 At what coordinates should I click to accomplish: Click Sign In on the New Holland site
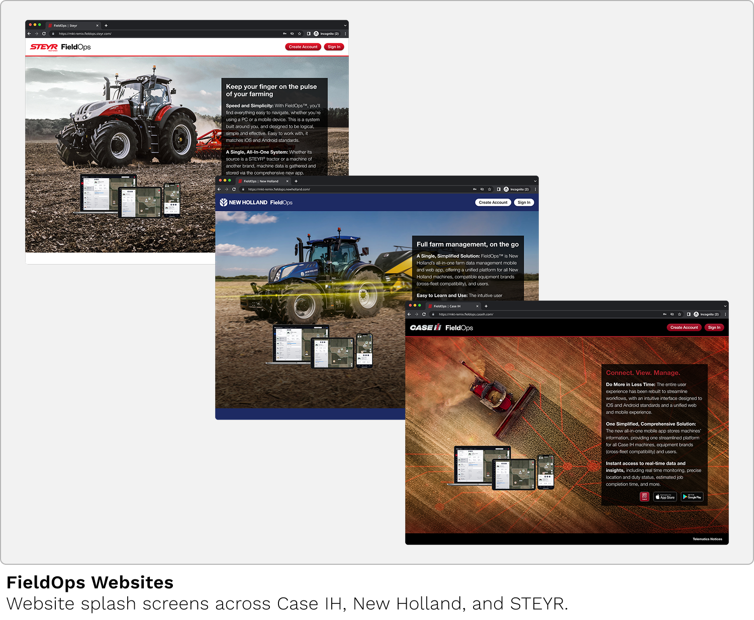coord(524,202)
